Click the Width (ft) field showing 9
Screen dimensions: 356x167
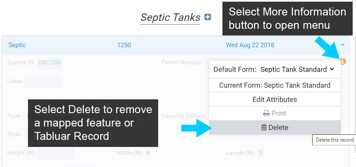(x=148, y=153)
